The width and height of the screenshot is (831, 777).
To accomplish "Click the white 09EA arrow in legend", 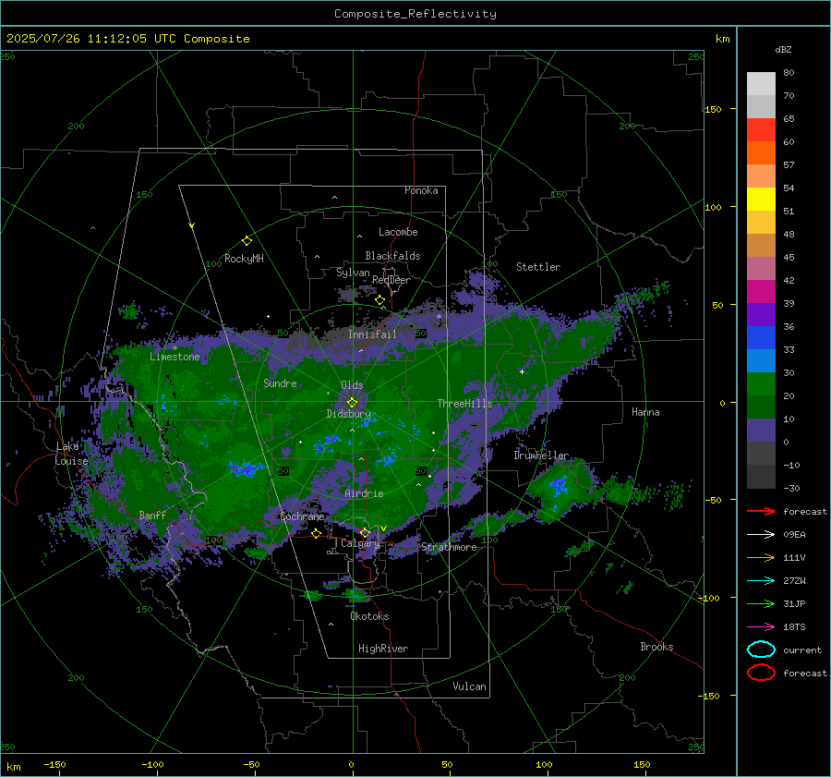I will (761, 534).
